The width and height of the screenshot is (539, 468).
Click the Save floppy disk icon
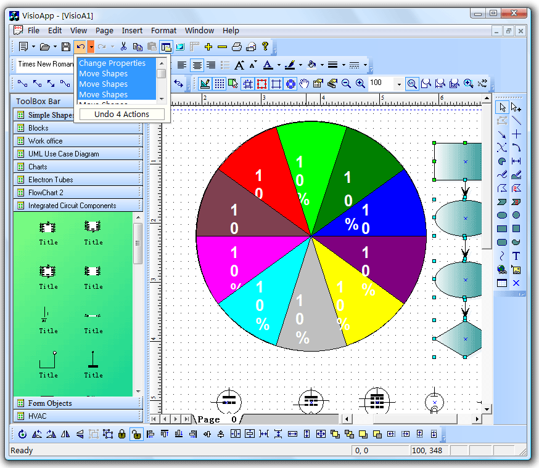tap(65, 46)
